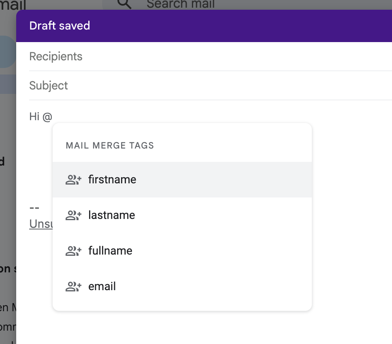The height and width of the screenshot is (344, 392).
Task: Click the person-add icon beside email
Action: tap(73, 286)
